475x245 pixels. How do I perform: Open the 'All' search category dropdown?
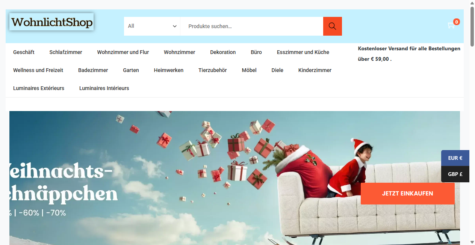click(152, 26)
